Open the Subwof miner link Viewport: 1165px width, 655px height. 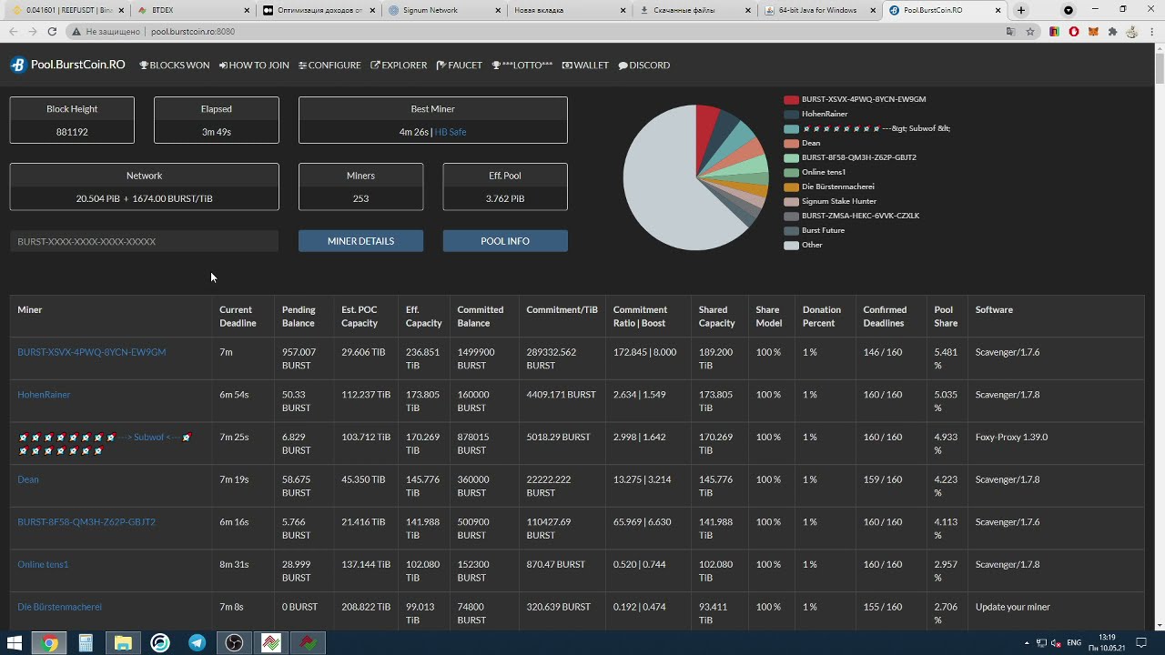point(105,444)
